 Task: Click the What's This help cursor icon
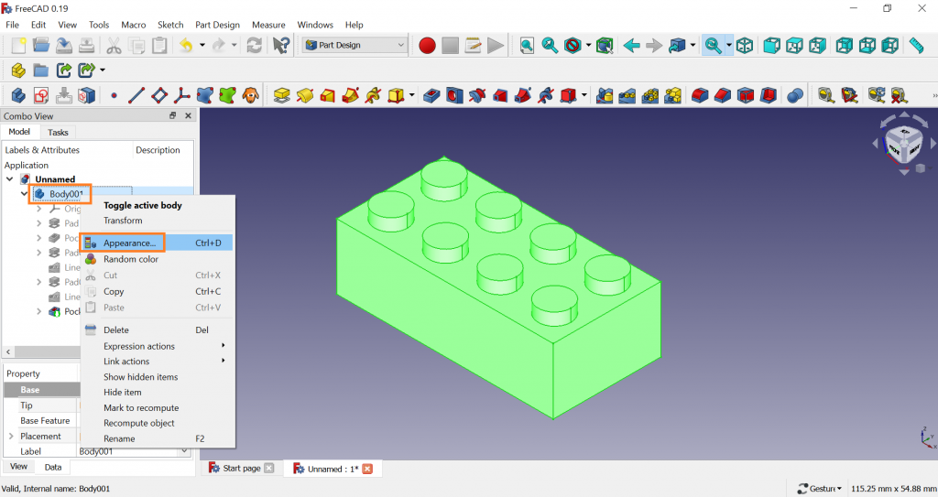281,45
